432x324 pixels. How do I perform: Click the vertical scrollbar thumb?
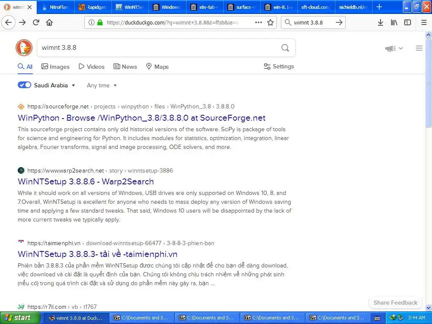(429, 83)
